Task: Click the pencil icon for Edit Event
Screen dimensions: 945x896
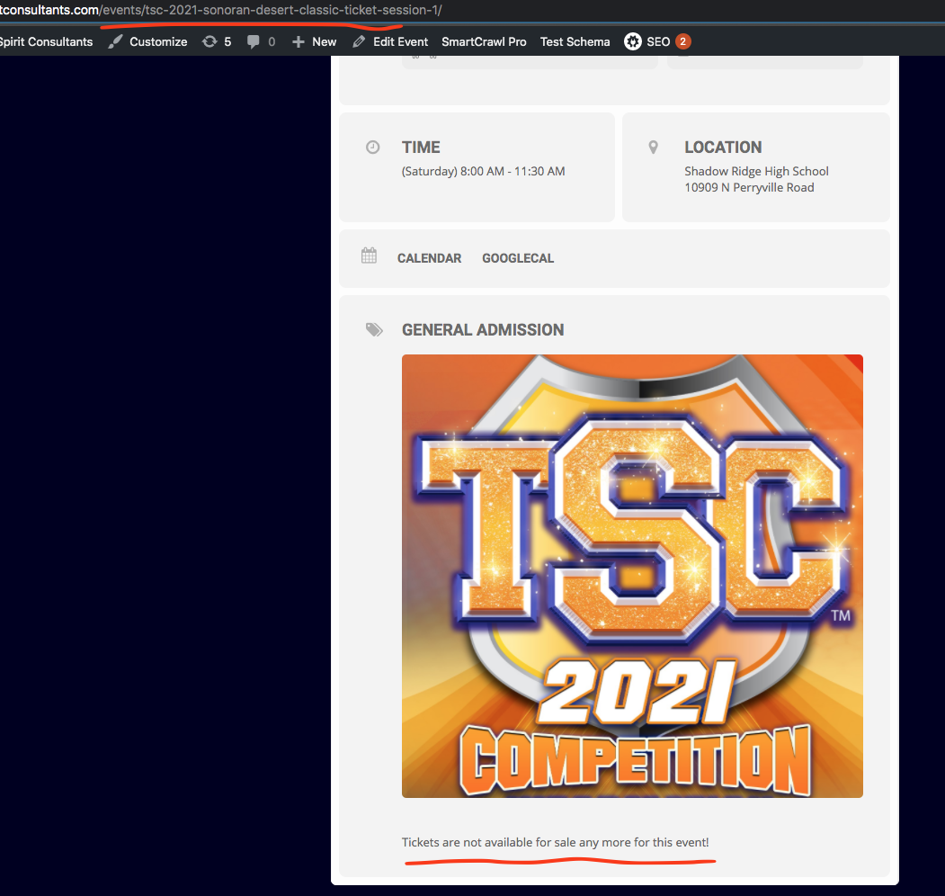Action: click(359, 41)
